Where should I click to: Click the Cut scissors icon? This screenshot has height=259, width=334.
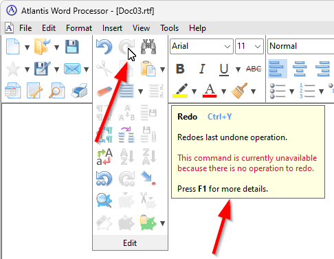point(104,69)
